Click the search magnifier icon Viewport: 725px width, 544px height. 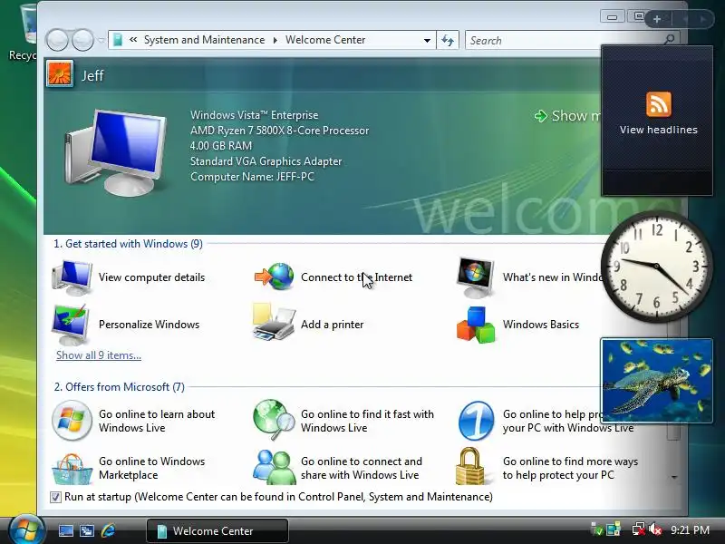point(669,40)
